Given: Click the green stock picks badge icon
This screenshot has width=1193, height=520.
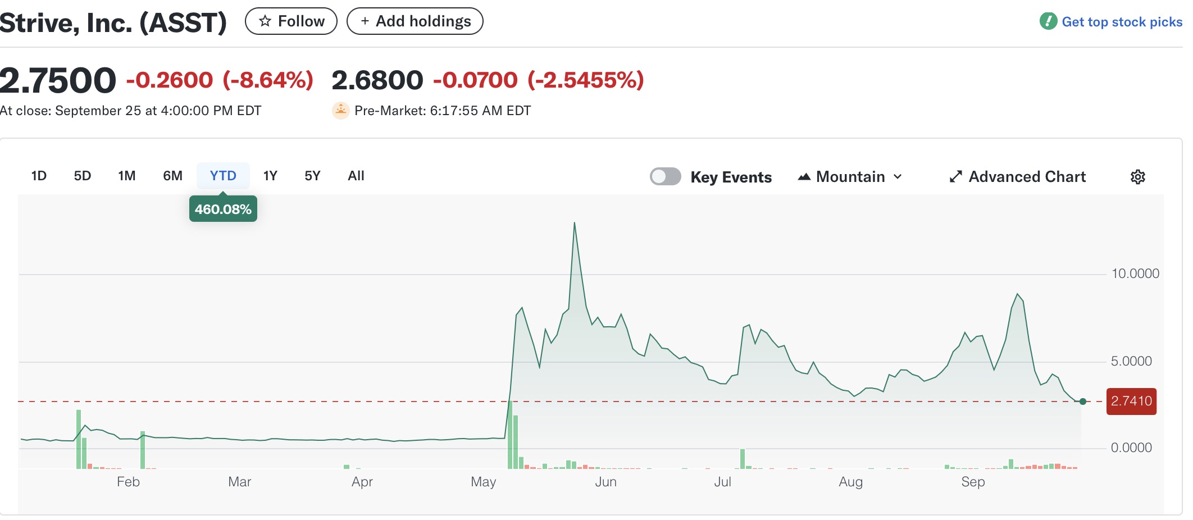Looking at the screenshot, I should pos(1048,21).
